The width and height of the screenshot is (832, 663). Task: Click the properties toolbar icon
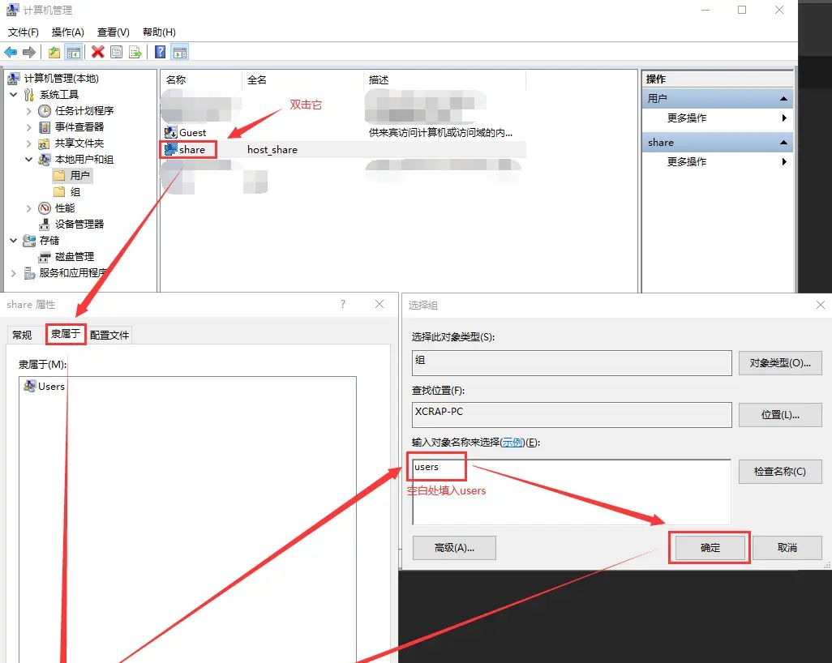[x=116, y=52]
